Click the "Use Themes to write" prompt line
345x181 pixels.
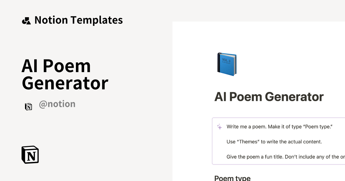(274, 142)
